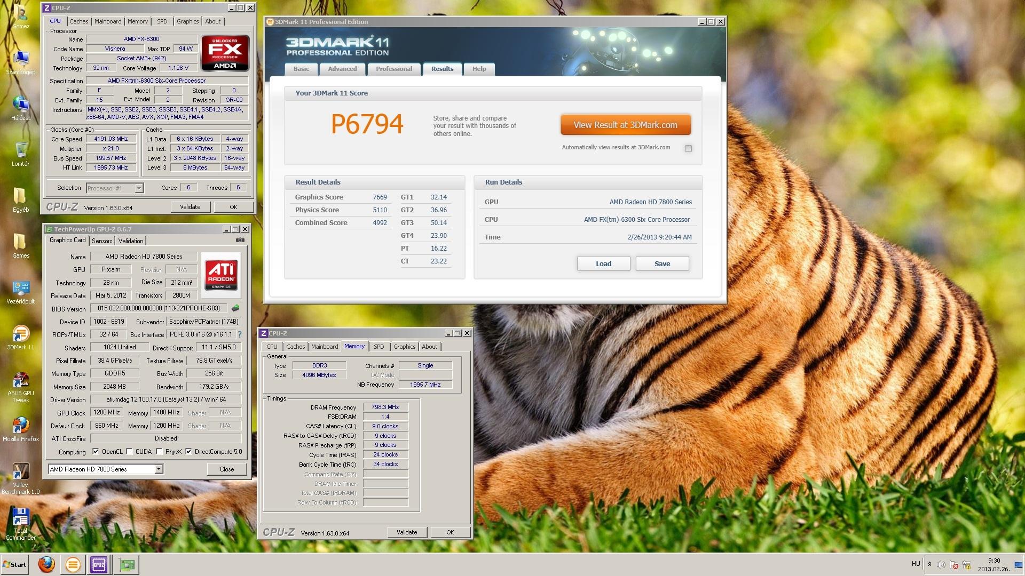This screenshot has width=1025, height=576.
Task: Click the GPU-Z screenshot camera icon
Action: point(240,240)
